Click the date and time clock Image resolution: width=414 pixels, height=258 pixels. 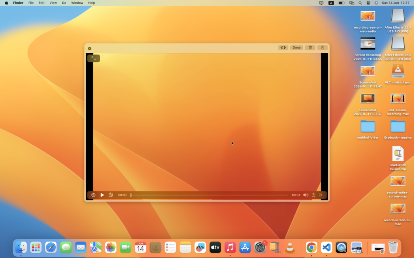(x=395, y=3)
